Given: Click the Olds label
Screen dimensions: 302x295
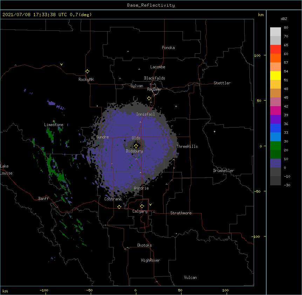Looking at the screenshot, I should (x=136, y=138).
